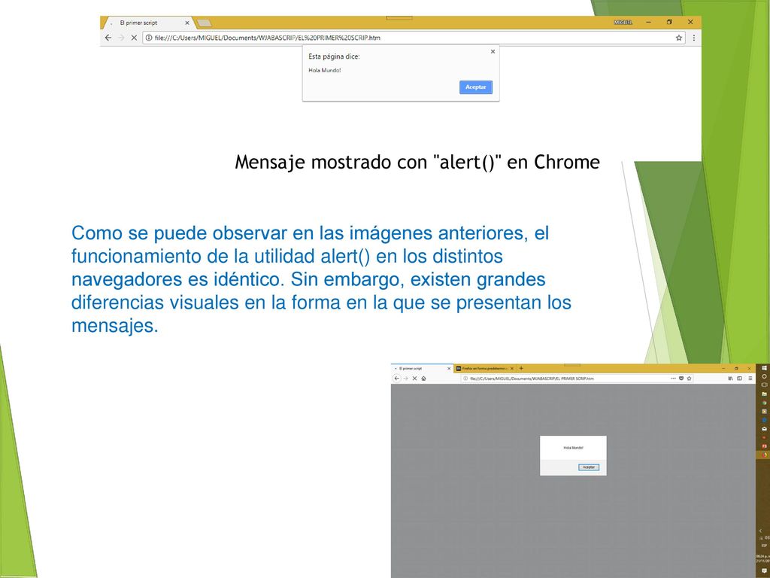Image resolution: width=770 pixels, height=578 pixels.
Task: Click the Cortana circle on the taskbar
Action: pos(764,376)
